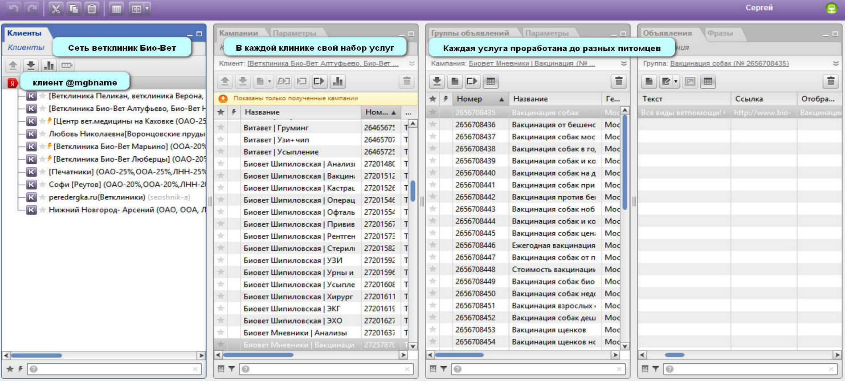Screen dimensions: 845x381
Task: Switch to Параметры tab in Кампании panel
Action: (x=294, y=33)
